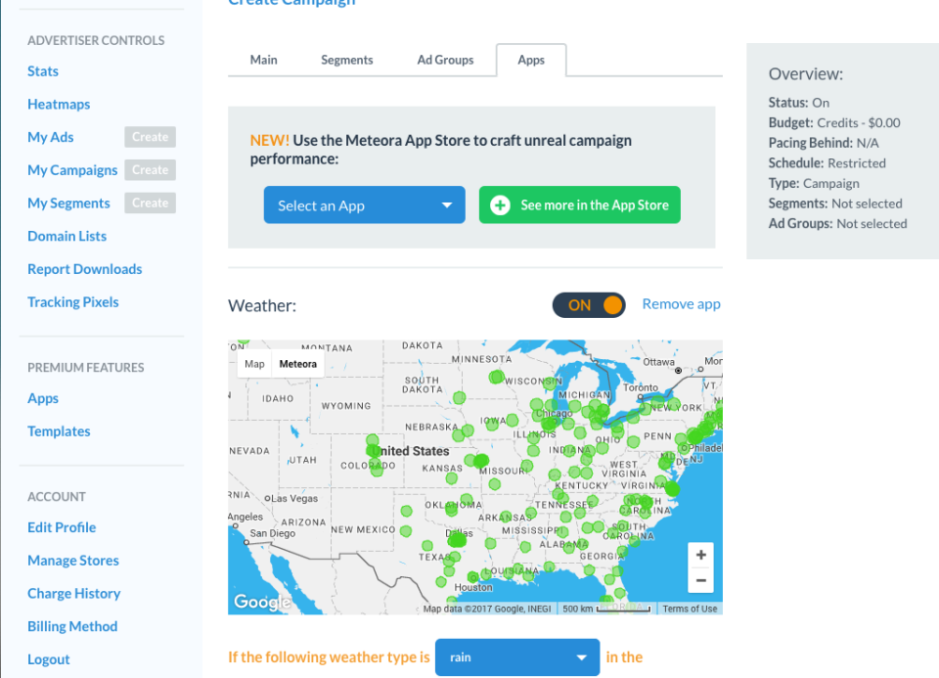Click Las Vegas city marker on map
This screenshot has width=939, height=678.
268,498
